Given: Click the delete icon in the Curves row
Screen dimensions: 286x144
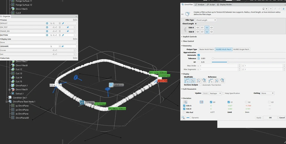Looking at the screenshot, I should coord(74,50).
